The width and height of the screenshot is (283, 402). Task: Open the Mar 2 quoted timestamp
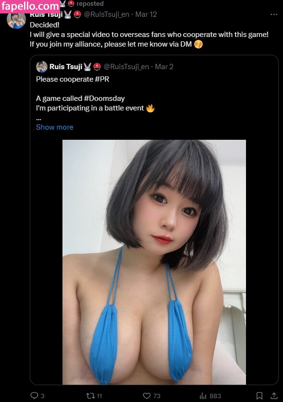(164, 67)
